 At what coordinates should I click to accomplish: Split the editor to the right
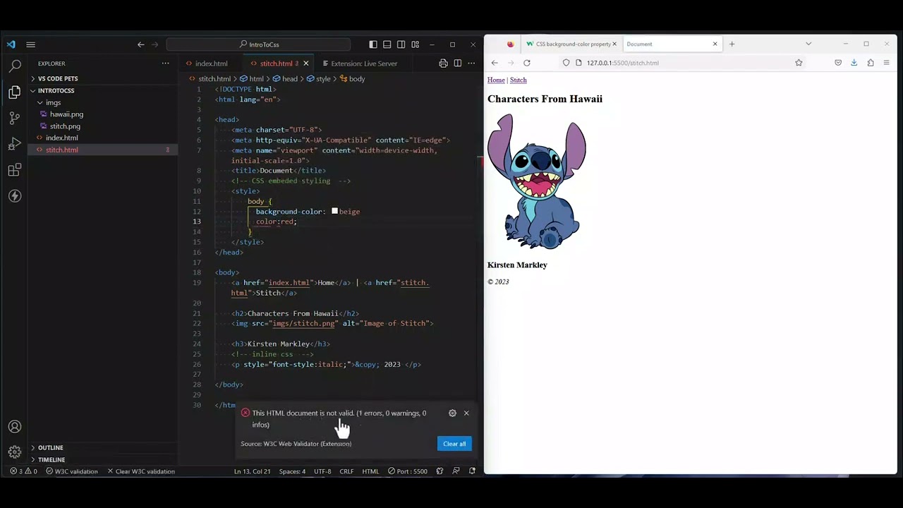(457, 64)
